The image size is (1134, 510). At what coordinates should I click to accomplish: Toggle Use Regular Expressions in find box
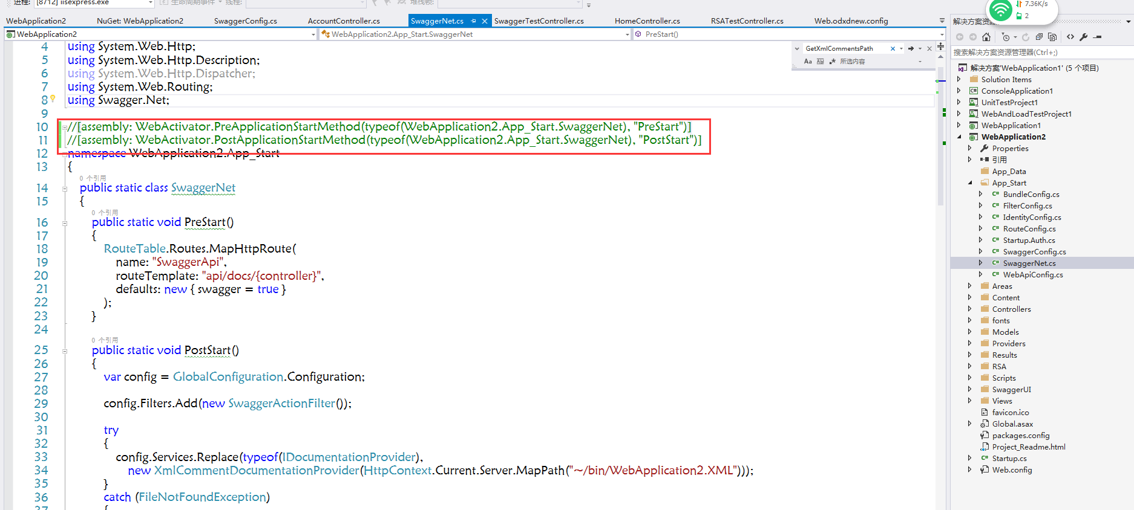click(x=832, y=62)
